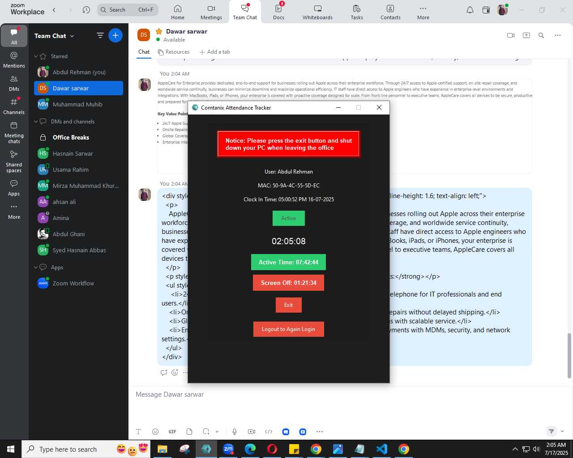Click the back navigation arrow
Viewport: 573px width, 458px height.
click(x=54, y=10)
